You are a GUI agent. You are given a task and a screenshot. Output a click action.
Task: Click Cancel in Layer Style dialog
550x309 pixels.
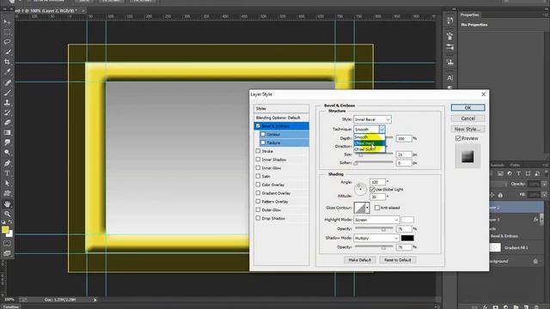pos(467,118)
